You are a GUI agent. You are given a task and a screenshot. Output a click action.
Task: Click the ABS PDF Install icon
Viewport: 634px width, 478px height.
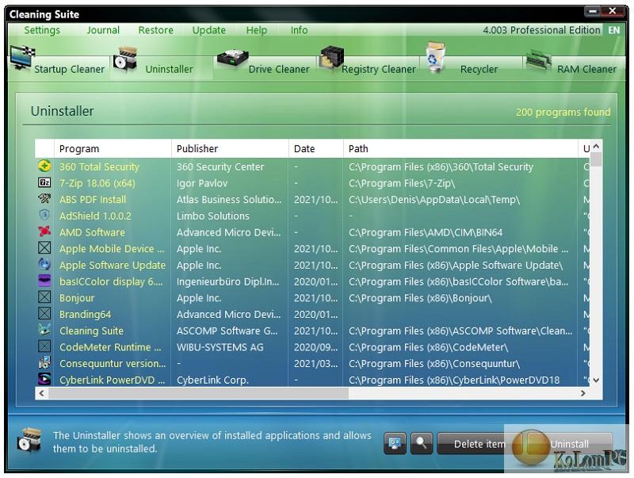(44, 199)
